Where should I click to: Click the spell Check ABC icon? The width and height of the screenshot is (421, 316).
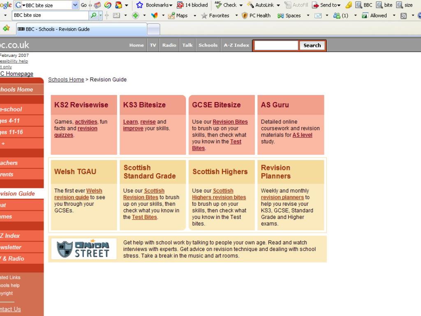(218, 5)
